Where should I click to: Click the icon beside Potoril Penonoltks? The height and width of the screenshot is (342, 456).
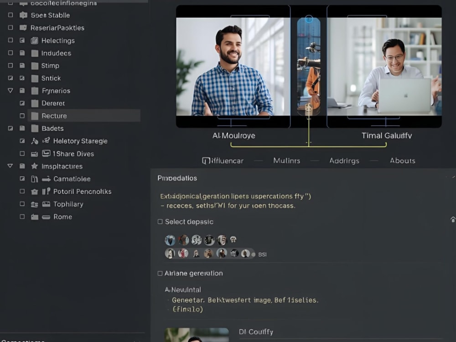pyautogui.click(x=46, y=192)
